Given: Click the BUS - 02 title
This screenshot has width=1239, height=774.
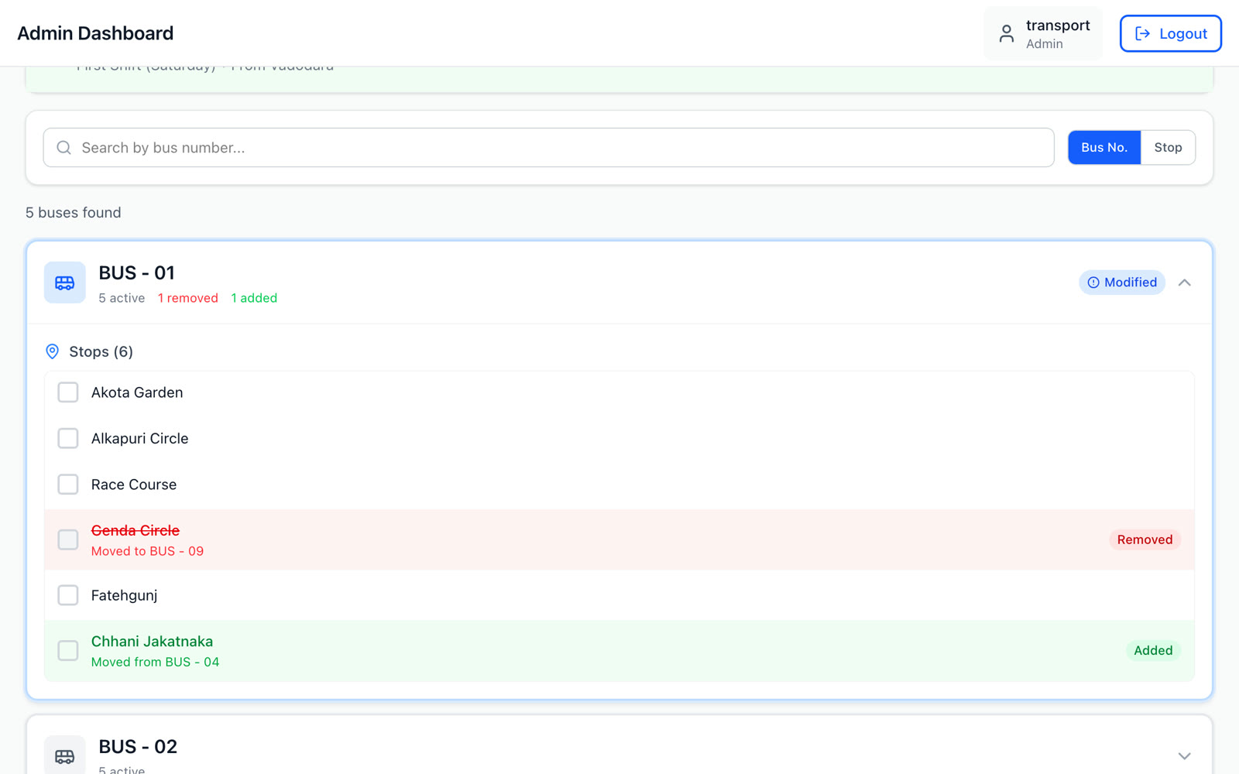Looking at the screenshot, I should 138,746.
